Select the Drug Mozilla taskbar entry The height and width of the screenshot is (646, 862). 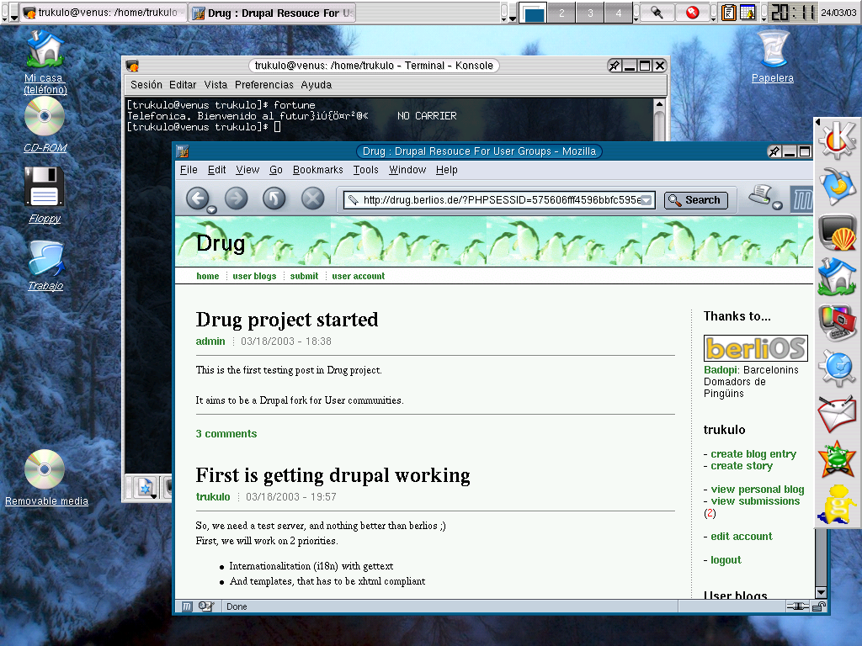(x=273, y=13)
